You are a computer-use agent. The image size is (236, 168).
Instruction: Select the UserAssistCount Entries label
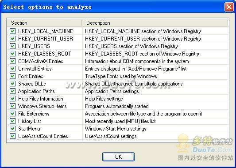[43, 136]
